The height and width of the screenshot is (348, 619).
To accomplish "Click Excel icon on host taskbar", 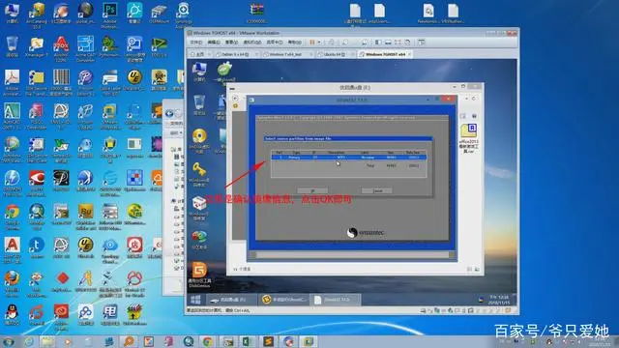I will pos(248,341).
